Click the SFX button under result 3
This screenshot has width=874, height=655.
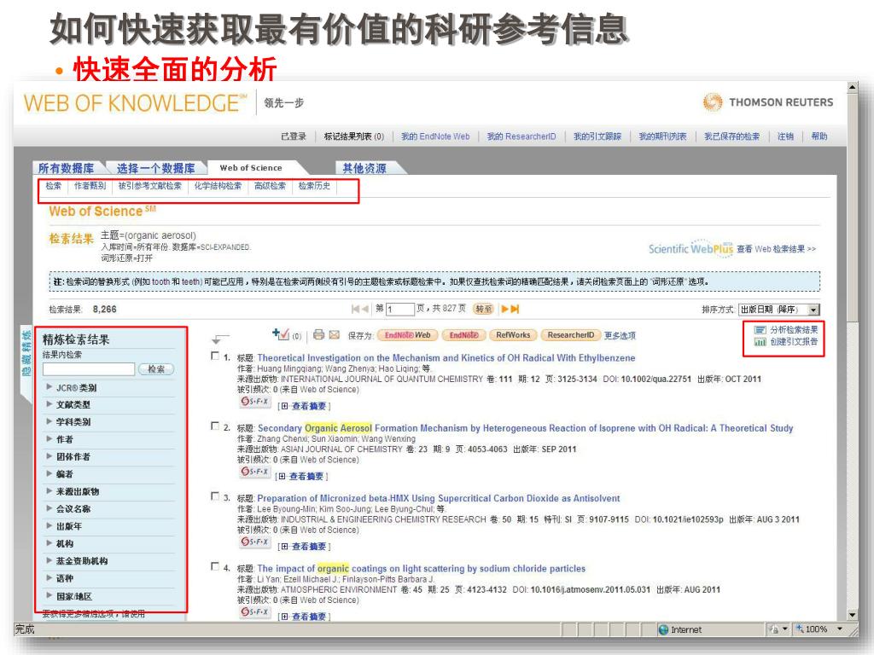[254, 542]
